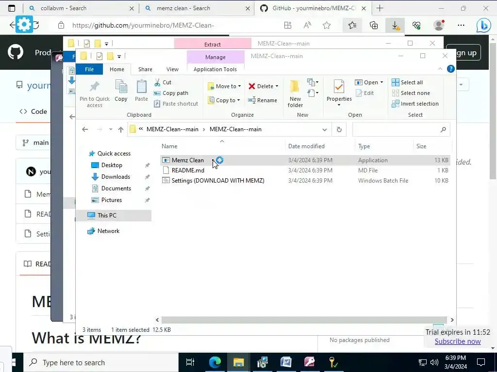This screenshot has width=497, height=372.
Task: Click Select none in ribbon
Action: pos(411,93)
